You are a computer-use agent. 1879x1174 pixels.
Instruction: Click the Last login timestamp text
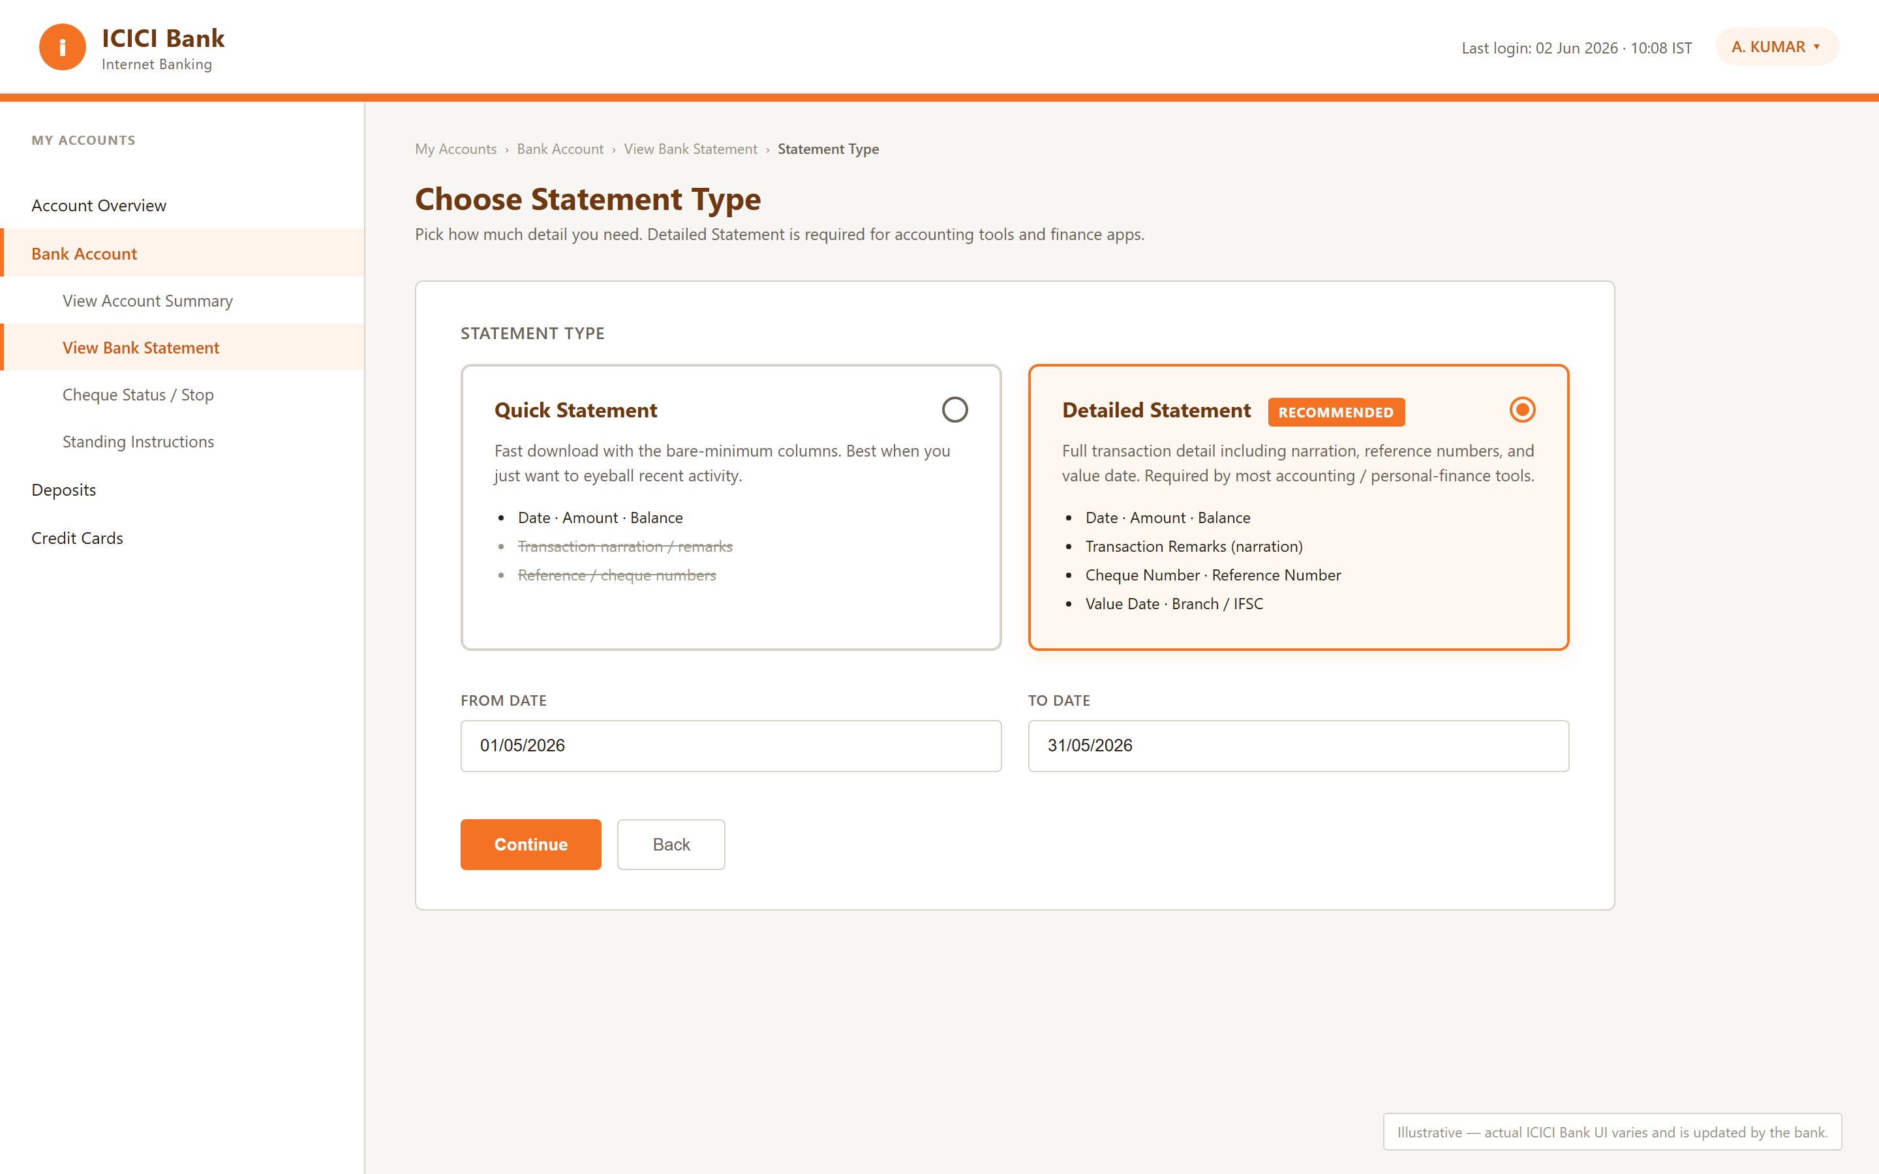pyautogui.click(x=1576, y=48)
